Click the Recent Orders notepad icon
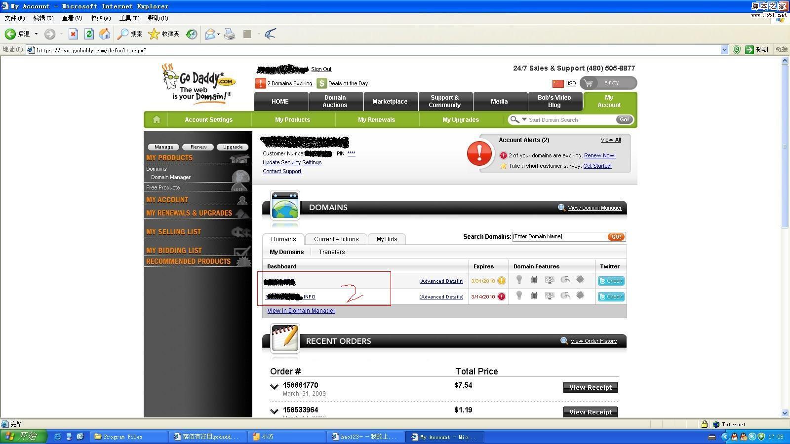 point(285,338)
